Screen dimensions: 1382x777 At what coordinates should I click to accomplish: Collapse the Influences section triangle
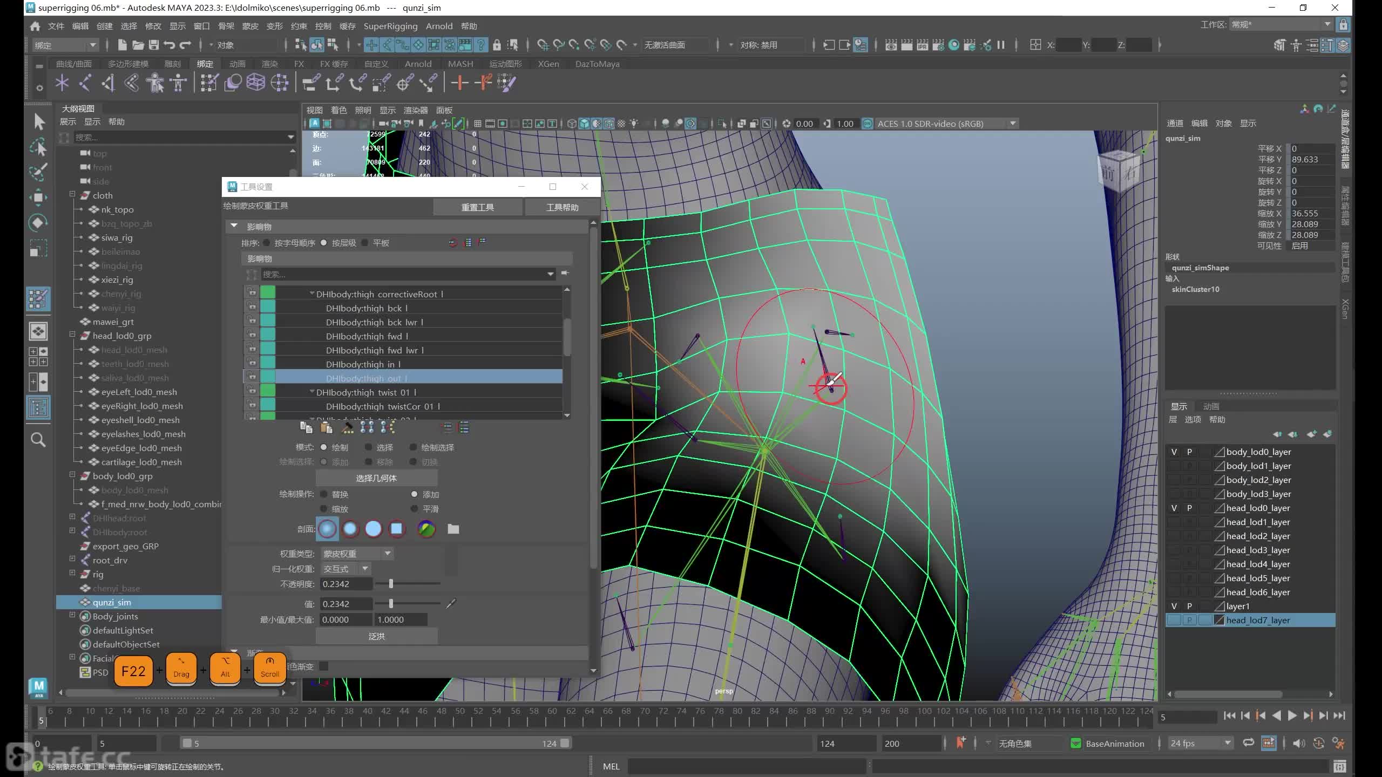pyautogui.click(x=234, y=226)
